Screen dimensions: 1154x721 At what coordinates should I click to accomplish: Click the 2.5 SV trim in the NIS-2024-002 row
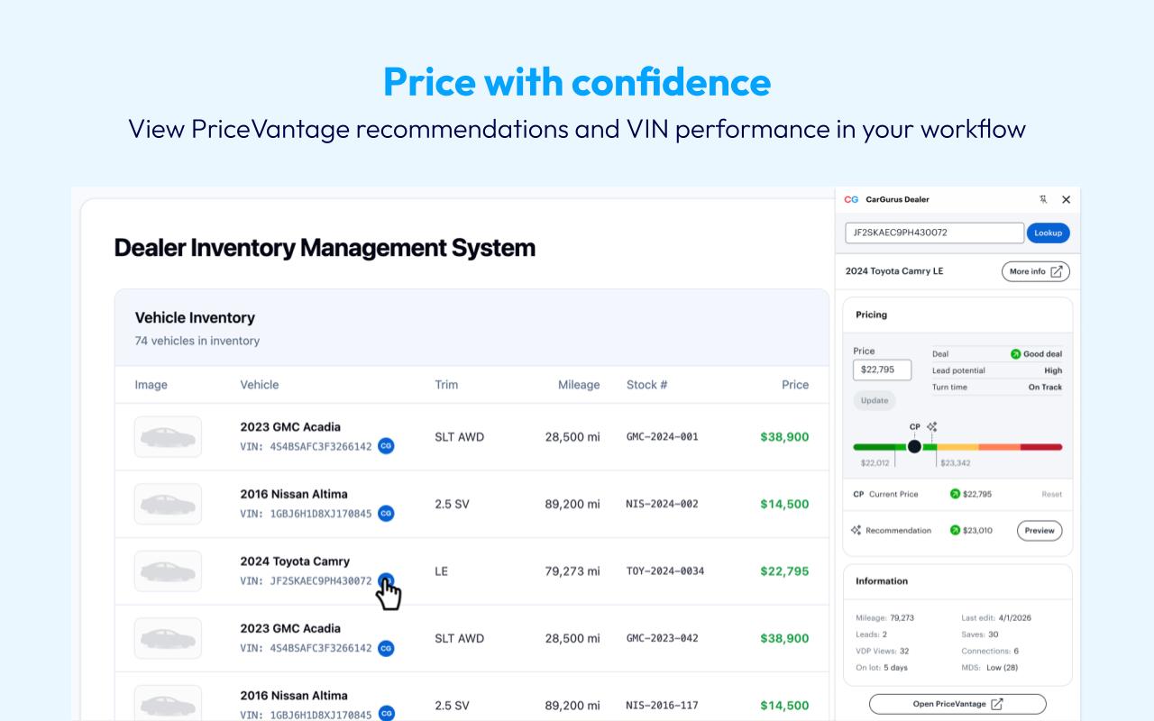click(x=452, y=504)
